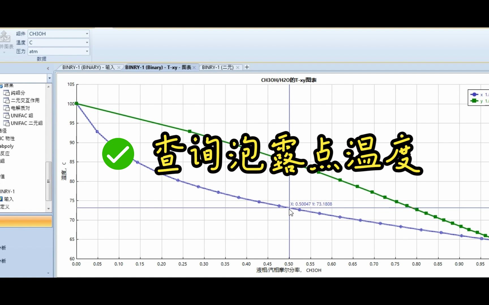
Task: Click the x-axis tick label 0.50
Action: click(x=289, y=264)
